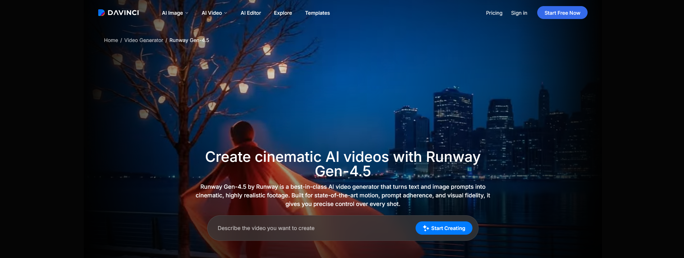Click the Create cinematic AI videos heading
Screen dimensions: 684x258
[x=343, y=164]
